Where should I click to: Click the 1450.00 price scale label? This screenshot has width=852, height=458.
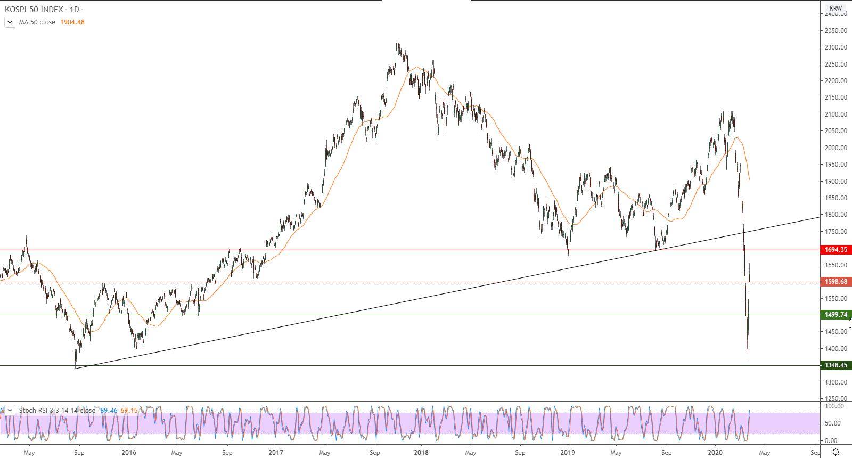click(836, 332)
